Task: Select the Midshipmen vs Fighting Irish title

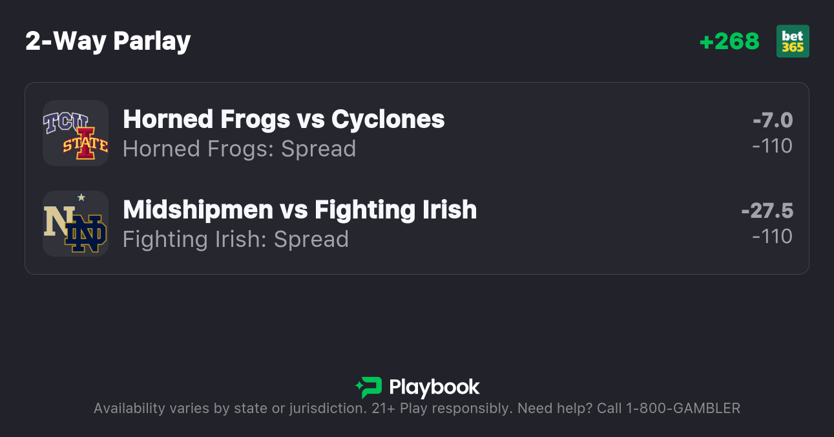Action: (x=300, y=210)
